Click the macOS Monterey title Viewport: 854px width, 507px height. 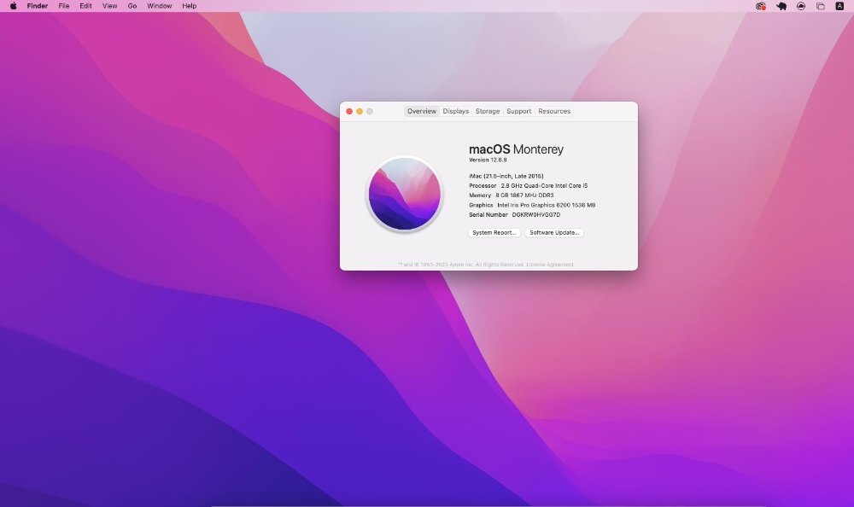pyautogui.click(x=516, y=149)
